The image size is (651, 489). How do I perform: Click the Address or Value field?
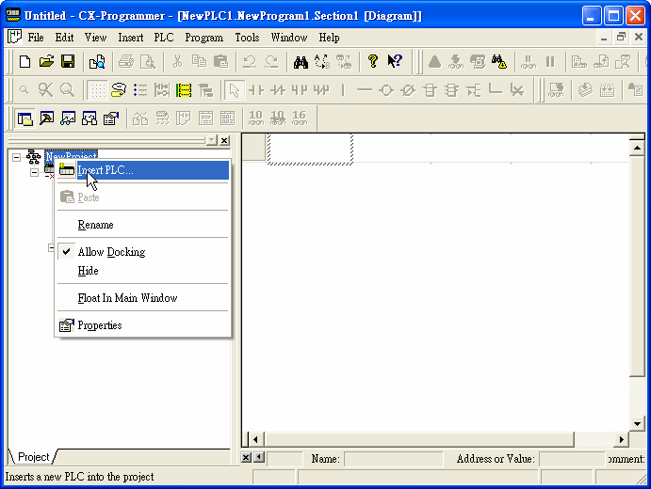click(x=572, y=459)
